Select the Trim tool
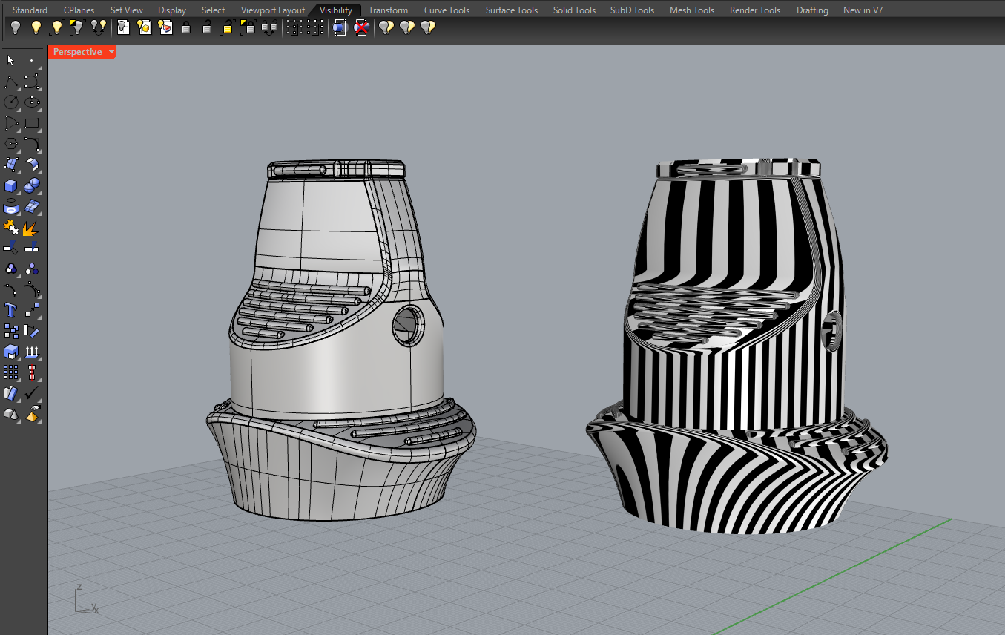The image size is (1005, 635). 11,249
